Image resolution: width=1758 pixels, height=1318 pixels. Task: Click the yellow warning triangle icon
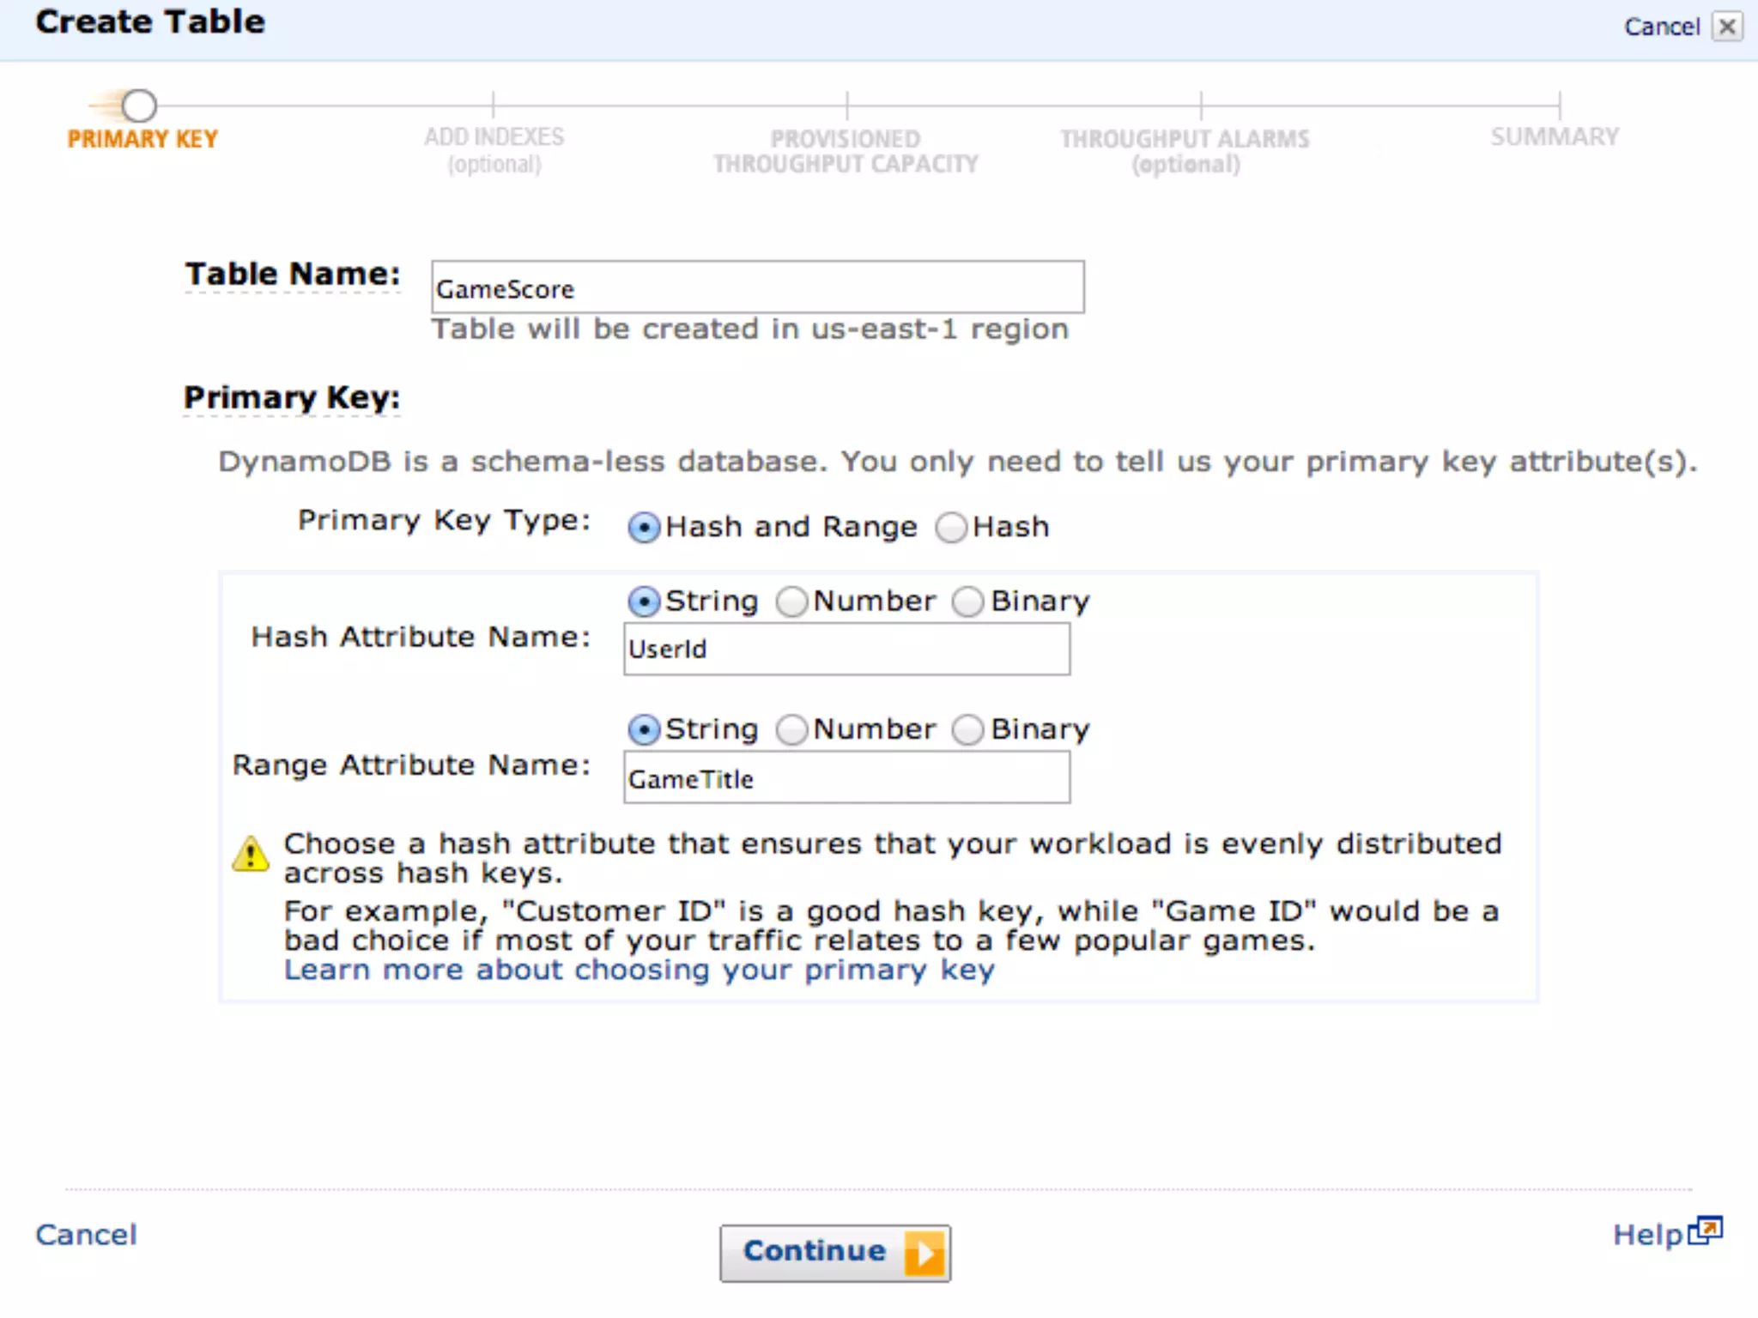point(250,854)
